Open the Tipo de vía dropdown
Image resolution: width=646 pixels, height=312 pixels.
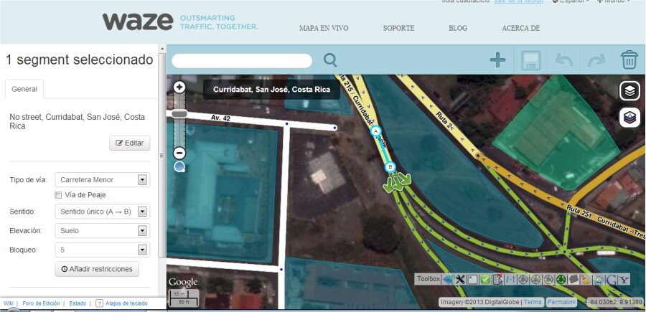coord(102,180)
